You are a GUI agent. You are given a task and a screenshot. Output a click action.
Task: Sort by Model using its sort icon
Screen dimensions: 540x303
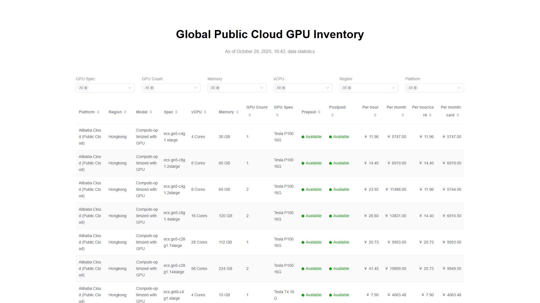151,112
